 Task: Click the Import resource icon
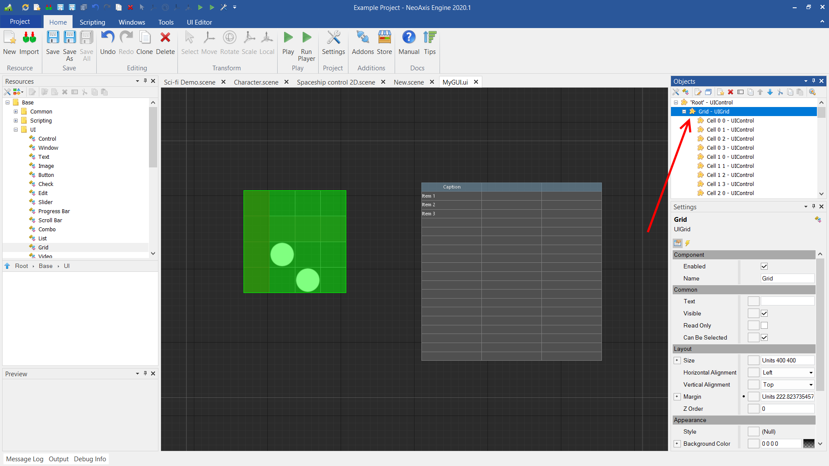pos(29,38)
